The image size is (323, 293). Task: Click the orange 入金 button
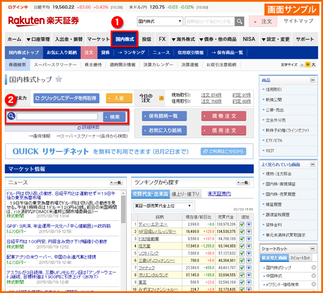pos(119,98)
